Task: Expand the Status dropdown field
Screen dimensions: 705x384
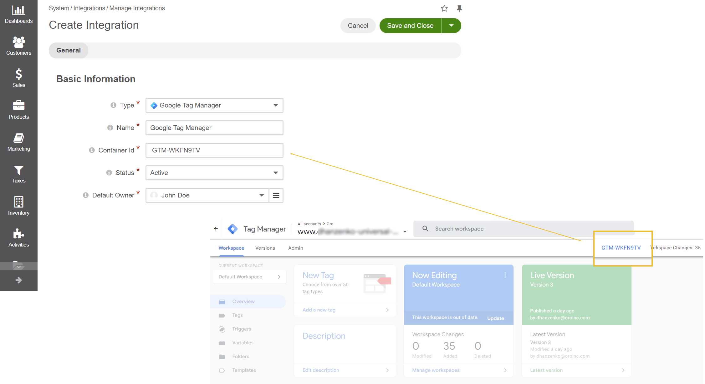Action: tap(276, 172)
